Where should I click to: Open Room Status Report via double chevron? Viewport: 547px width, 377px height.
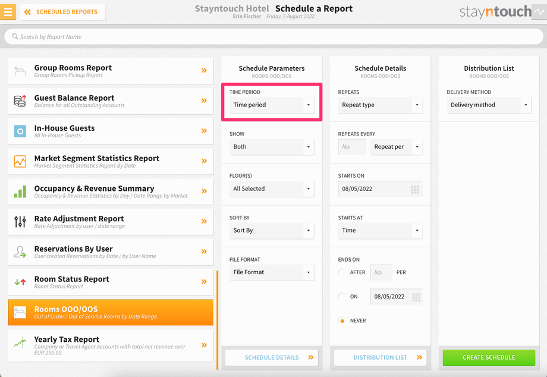coord(204,281)
